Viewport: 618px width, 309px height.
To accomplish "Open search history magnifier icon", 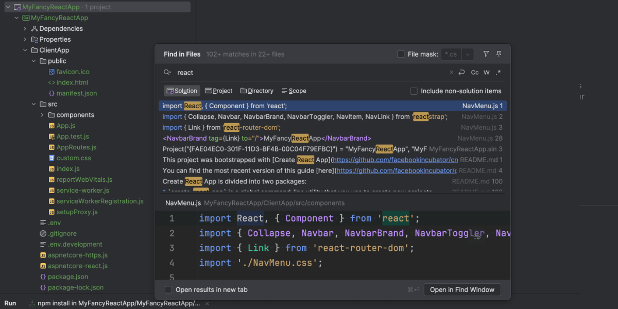I will click(x=167, y=73).
